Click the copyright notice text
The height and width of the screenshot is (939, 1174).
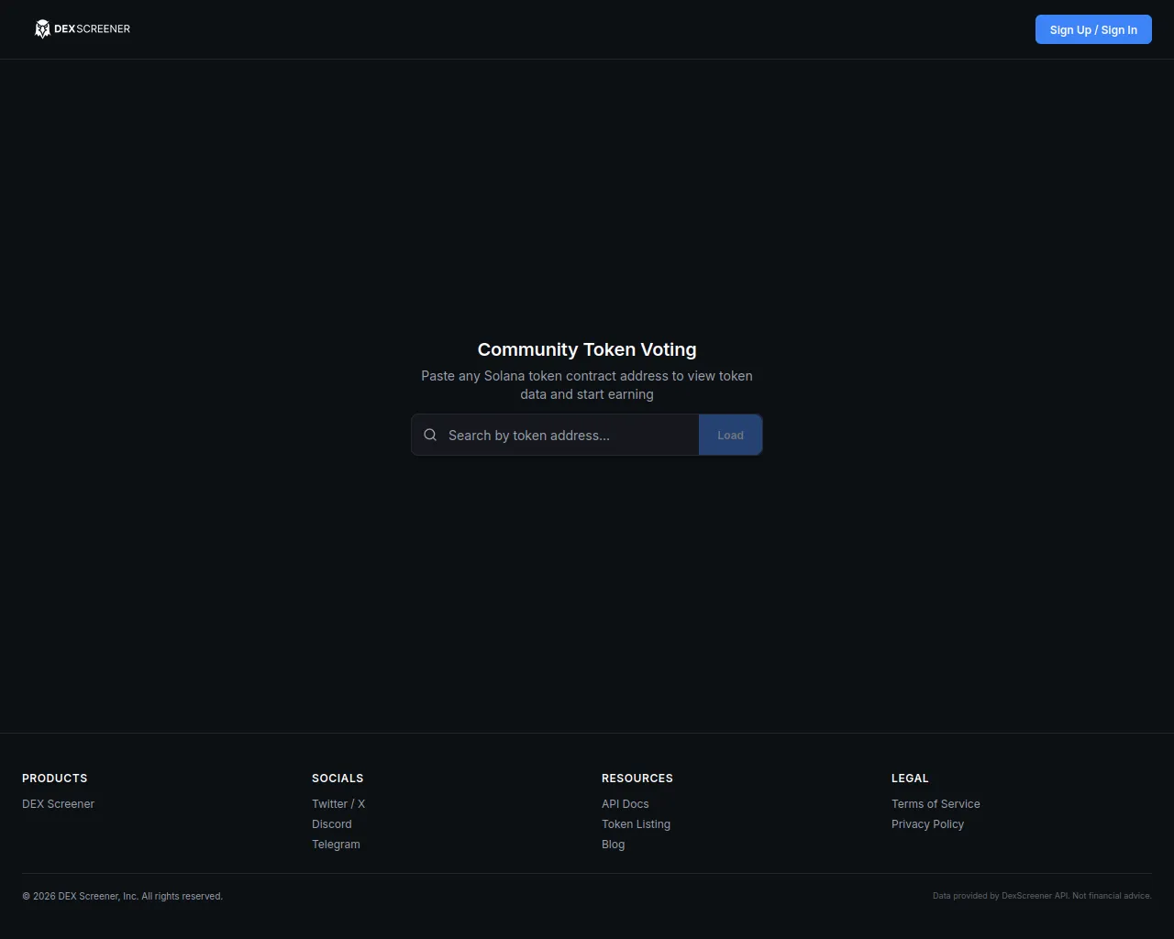tap(122, 896)
